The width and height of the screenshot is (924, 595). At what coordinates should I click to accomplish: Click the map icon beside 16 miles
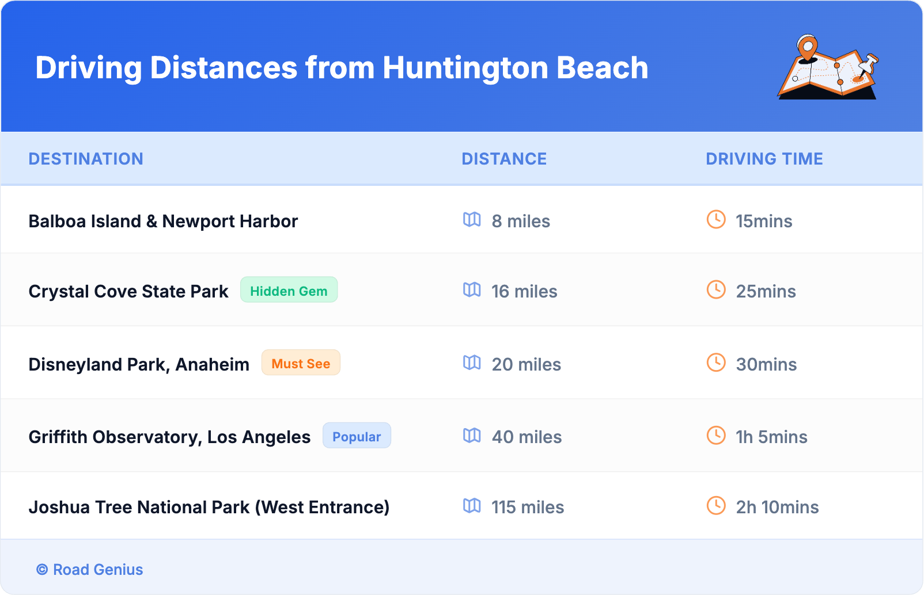coord(472,290)
